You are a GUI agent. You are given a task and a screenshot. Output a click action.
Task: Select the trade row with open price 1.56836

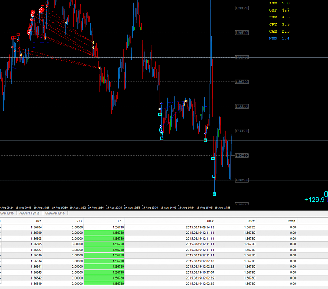pos(164,255)
